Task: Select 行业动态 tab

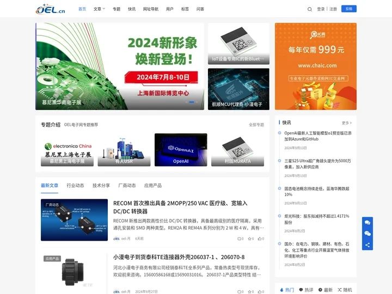Action: coord(75,186)
